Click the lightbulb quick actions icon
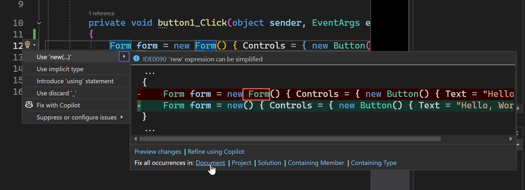The height and width of the screenshot is (190, 525). pos(27,45)
